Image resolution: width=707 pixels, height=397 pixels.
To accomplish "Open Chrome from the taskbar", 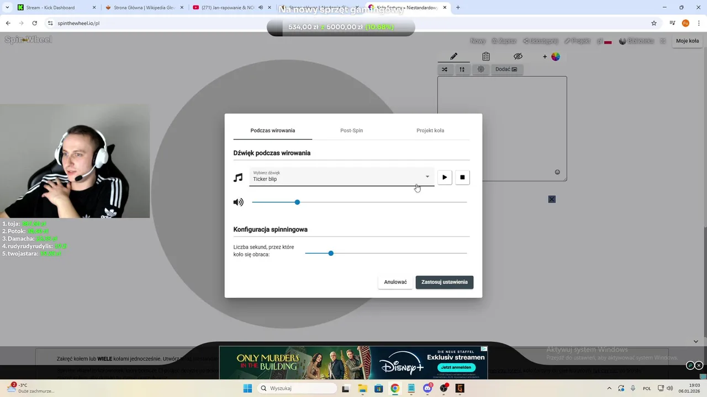I will click(395, 388).
